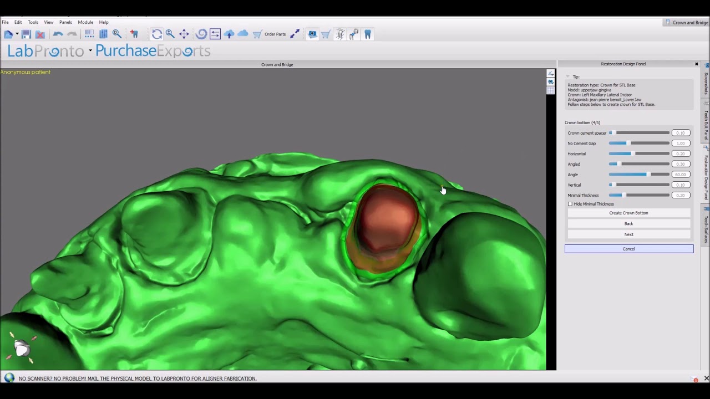Adjust the Angle slider
The image size is (710, 399).
click(x=639, y=175)
